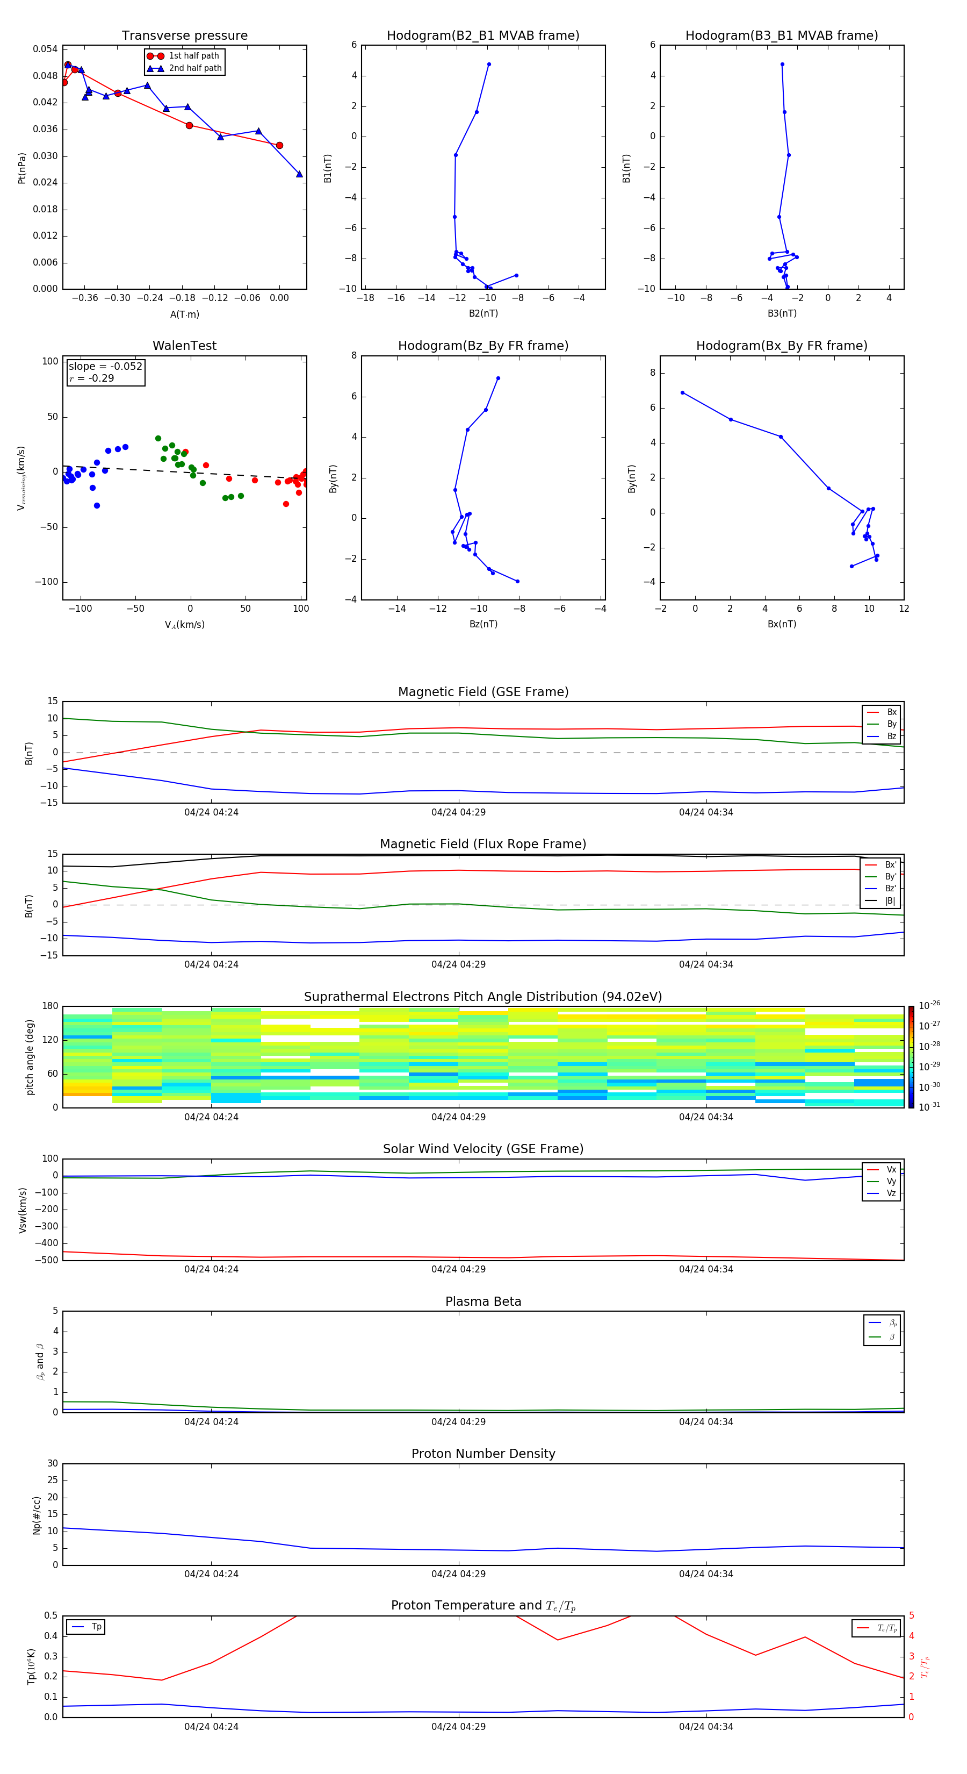This screenshot has width=967, height=1774.
Task: Select the "slope = -0.052" annotation
Action: (105, 367)
